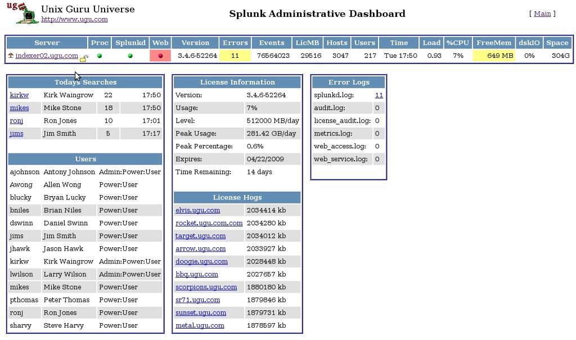Image resolution: width=576 pixels, height=340 pixels.
Task: Open doogie.ugu.com link
Action: coord(202,262)
